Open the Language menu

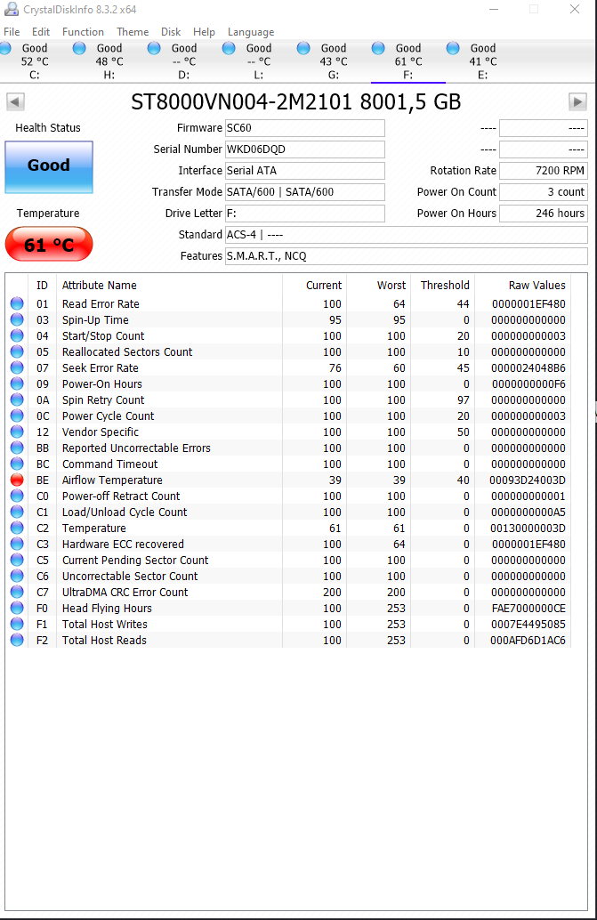coord(251,32)
